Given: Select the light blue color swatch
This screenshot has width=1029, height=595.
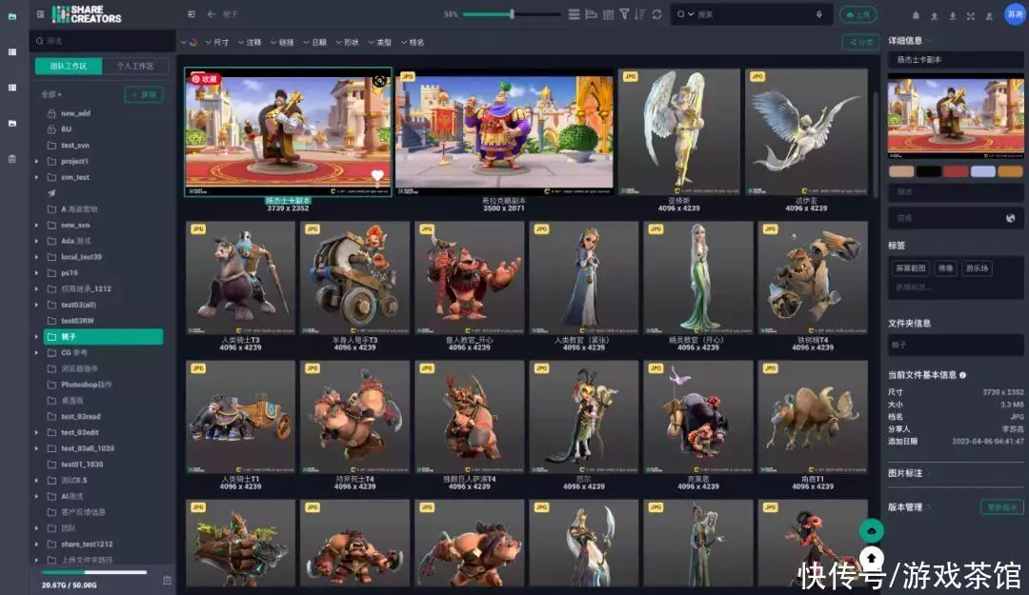Looking at the screenshot, I should pos(983,172).
